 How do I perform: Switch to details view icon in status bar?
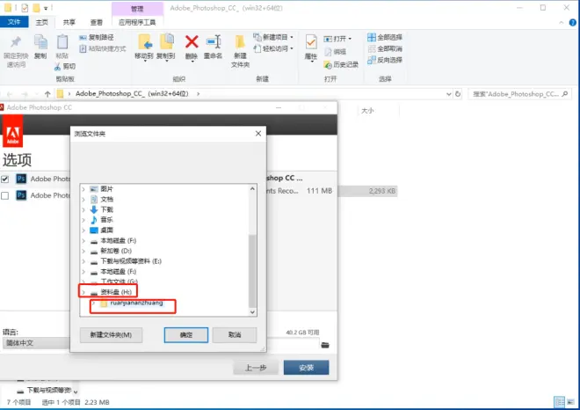[x=559, y=401]
